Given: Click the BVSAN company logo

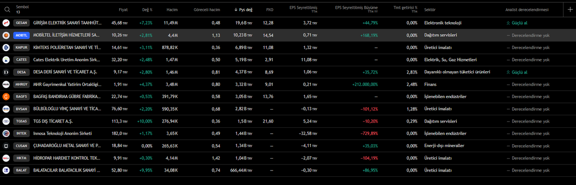Looking at the screenshot, I should pyautogui.click(x=6, y=109).
